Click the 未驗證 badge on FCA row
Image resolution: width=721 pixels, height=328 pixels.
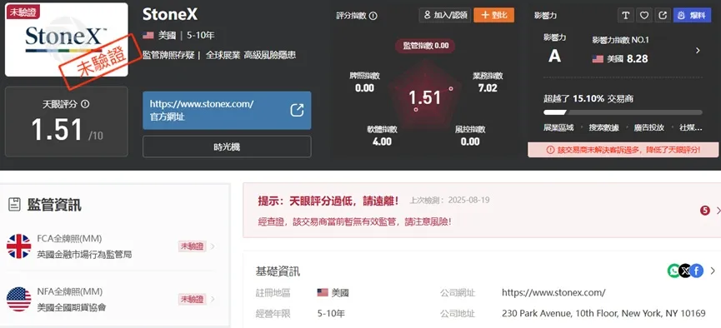192,246
